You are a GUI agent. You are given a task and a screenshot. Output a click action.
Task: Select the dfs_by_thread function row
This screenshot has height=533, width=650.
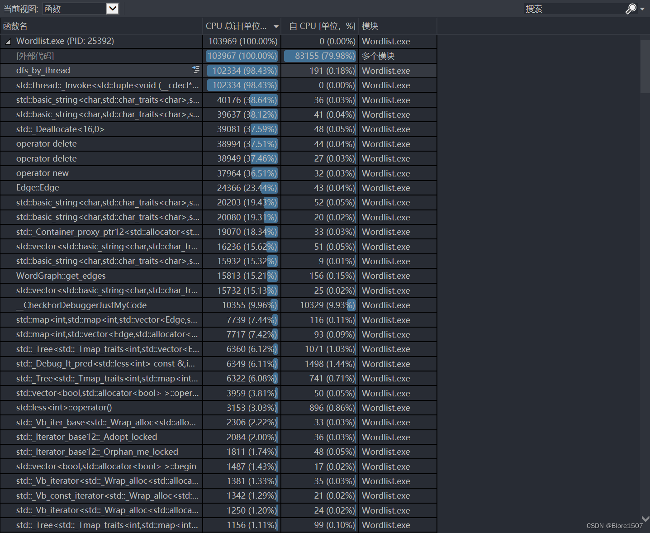(x=218, y=71)
